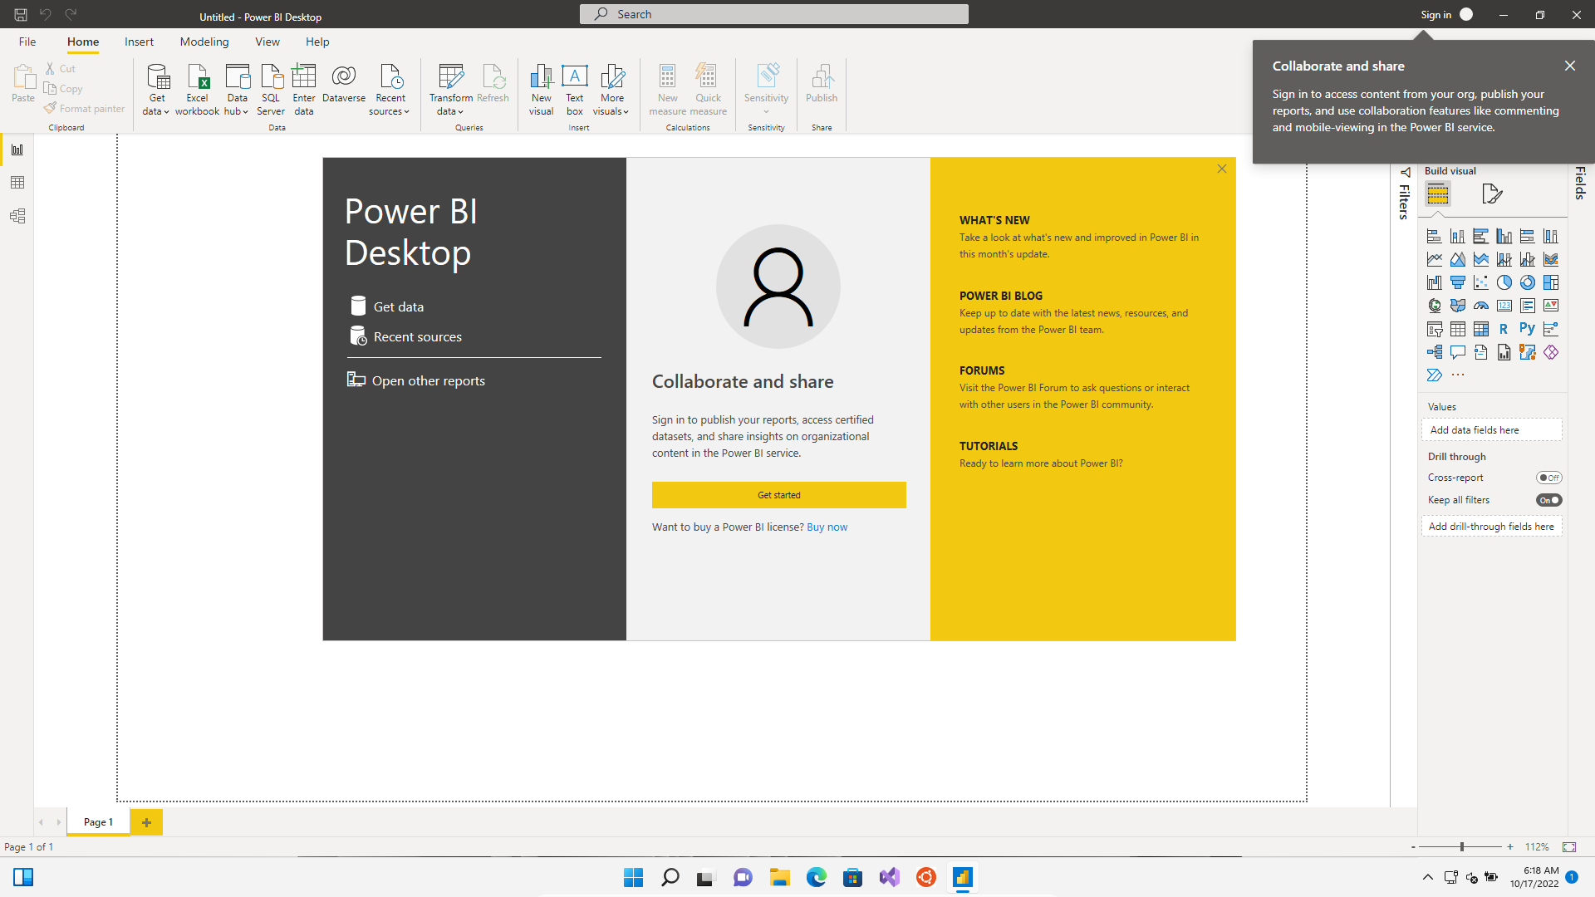Open Power BI icon in taskbar
This screenshot has height=897, width=1595.
(x=962, y=876)
